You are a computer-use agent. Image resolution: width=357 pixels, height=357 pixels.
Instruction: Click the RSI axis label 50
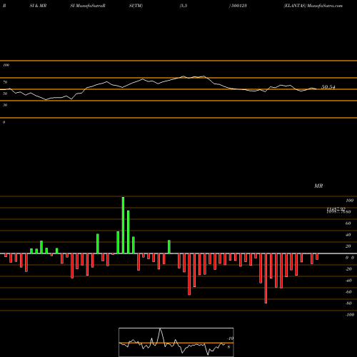click(x=5, y=94)
